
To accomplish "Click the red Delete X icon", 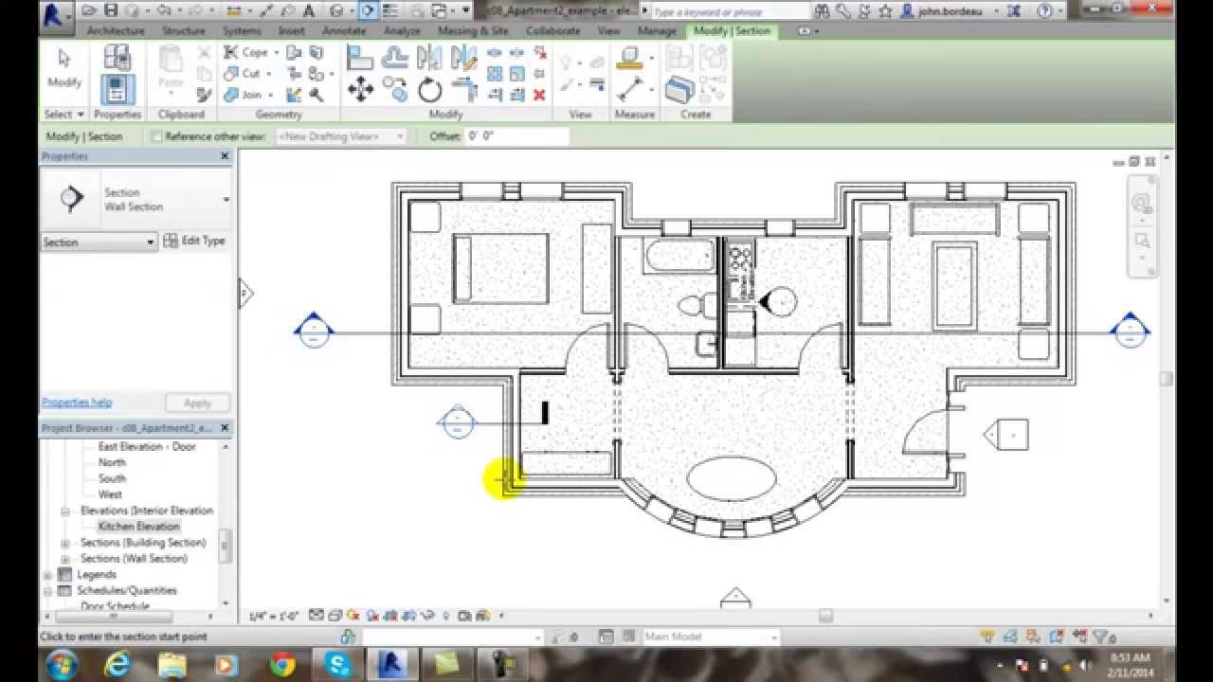I will 539,95.
